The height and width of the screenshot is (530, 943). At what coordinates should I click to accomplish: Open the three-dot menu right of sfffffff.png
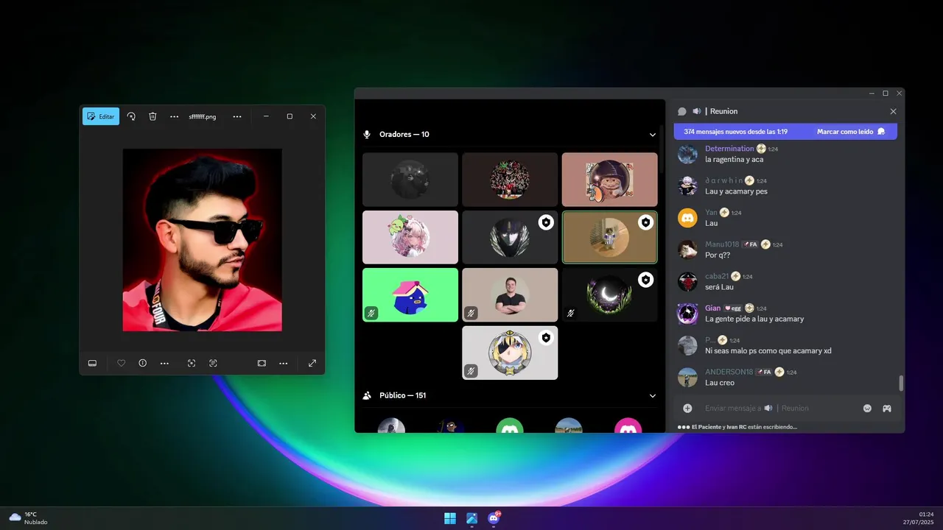click(237, 116)
